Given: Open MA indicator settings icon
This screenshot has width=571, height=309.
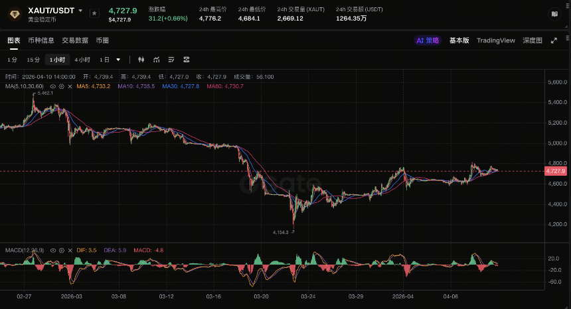Looking at the screenshot, I should (x=62, y=86).
